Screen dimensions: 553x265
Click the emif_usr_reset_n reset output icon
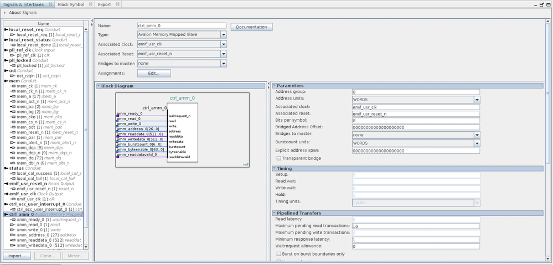[6, 183]
